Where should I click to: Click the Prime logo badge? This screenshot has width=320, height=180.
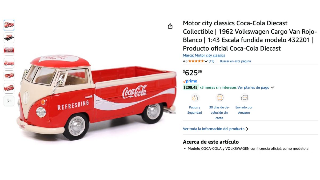tap(190, 81)
